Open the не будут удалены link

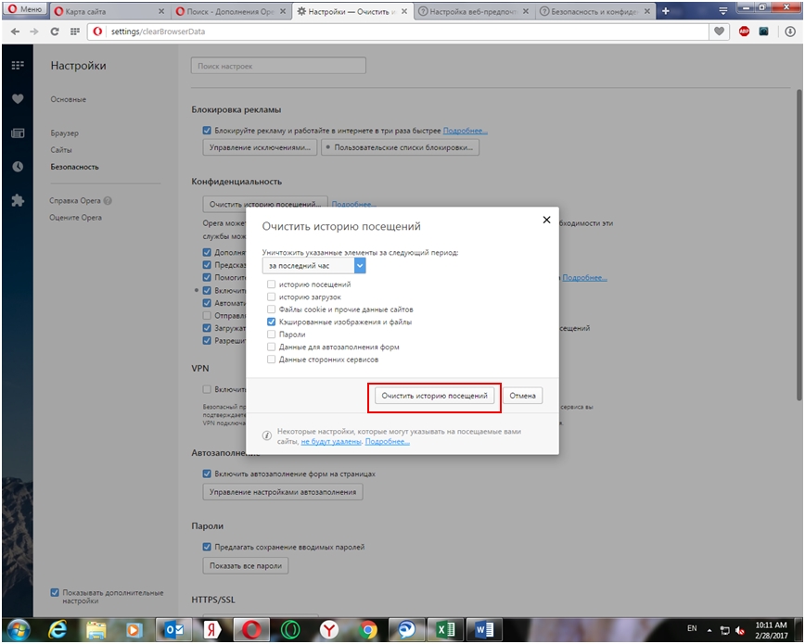coord(331,441)
